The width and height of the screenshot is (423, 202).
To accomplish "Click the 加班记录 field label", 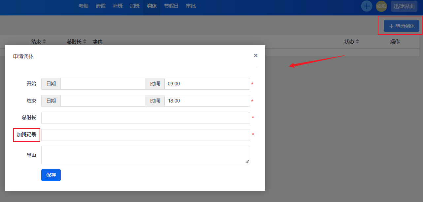I will pos(27,135).
